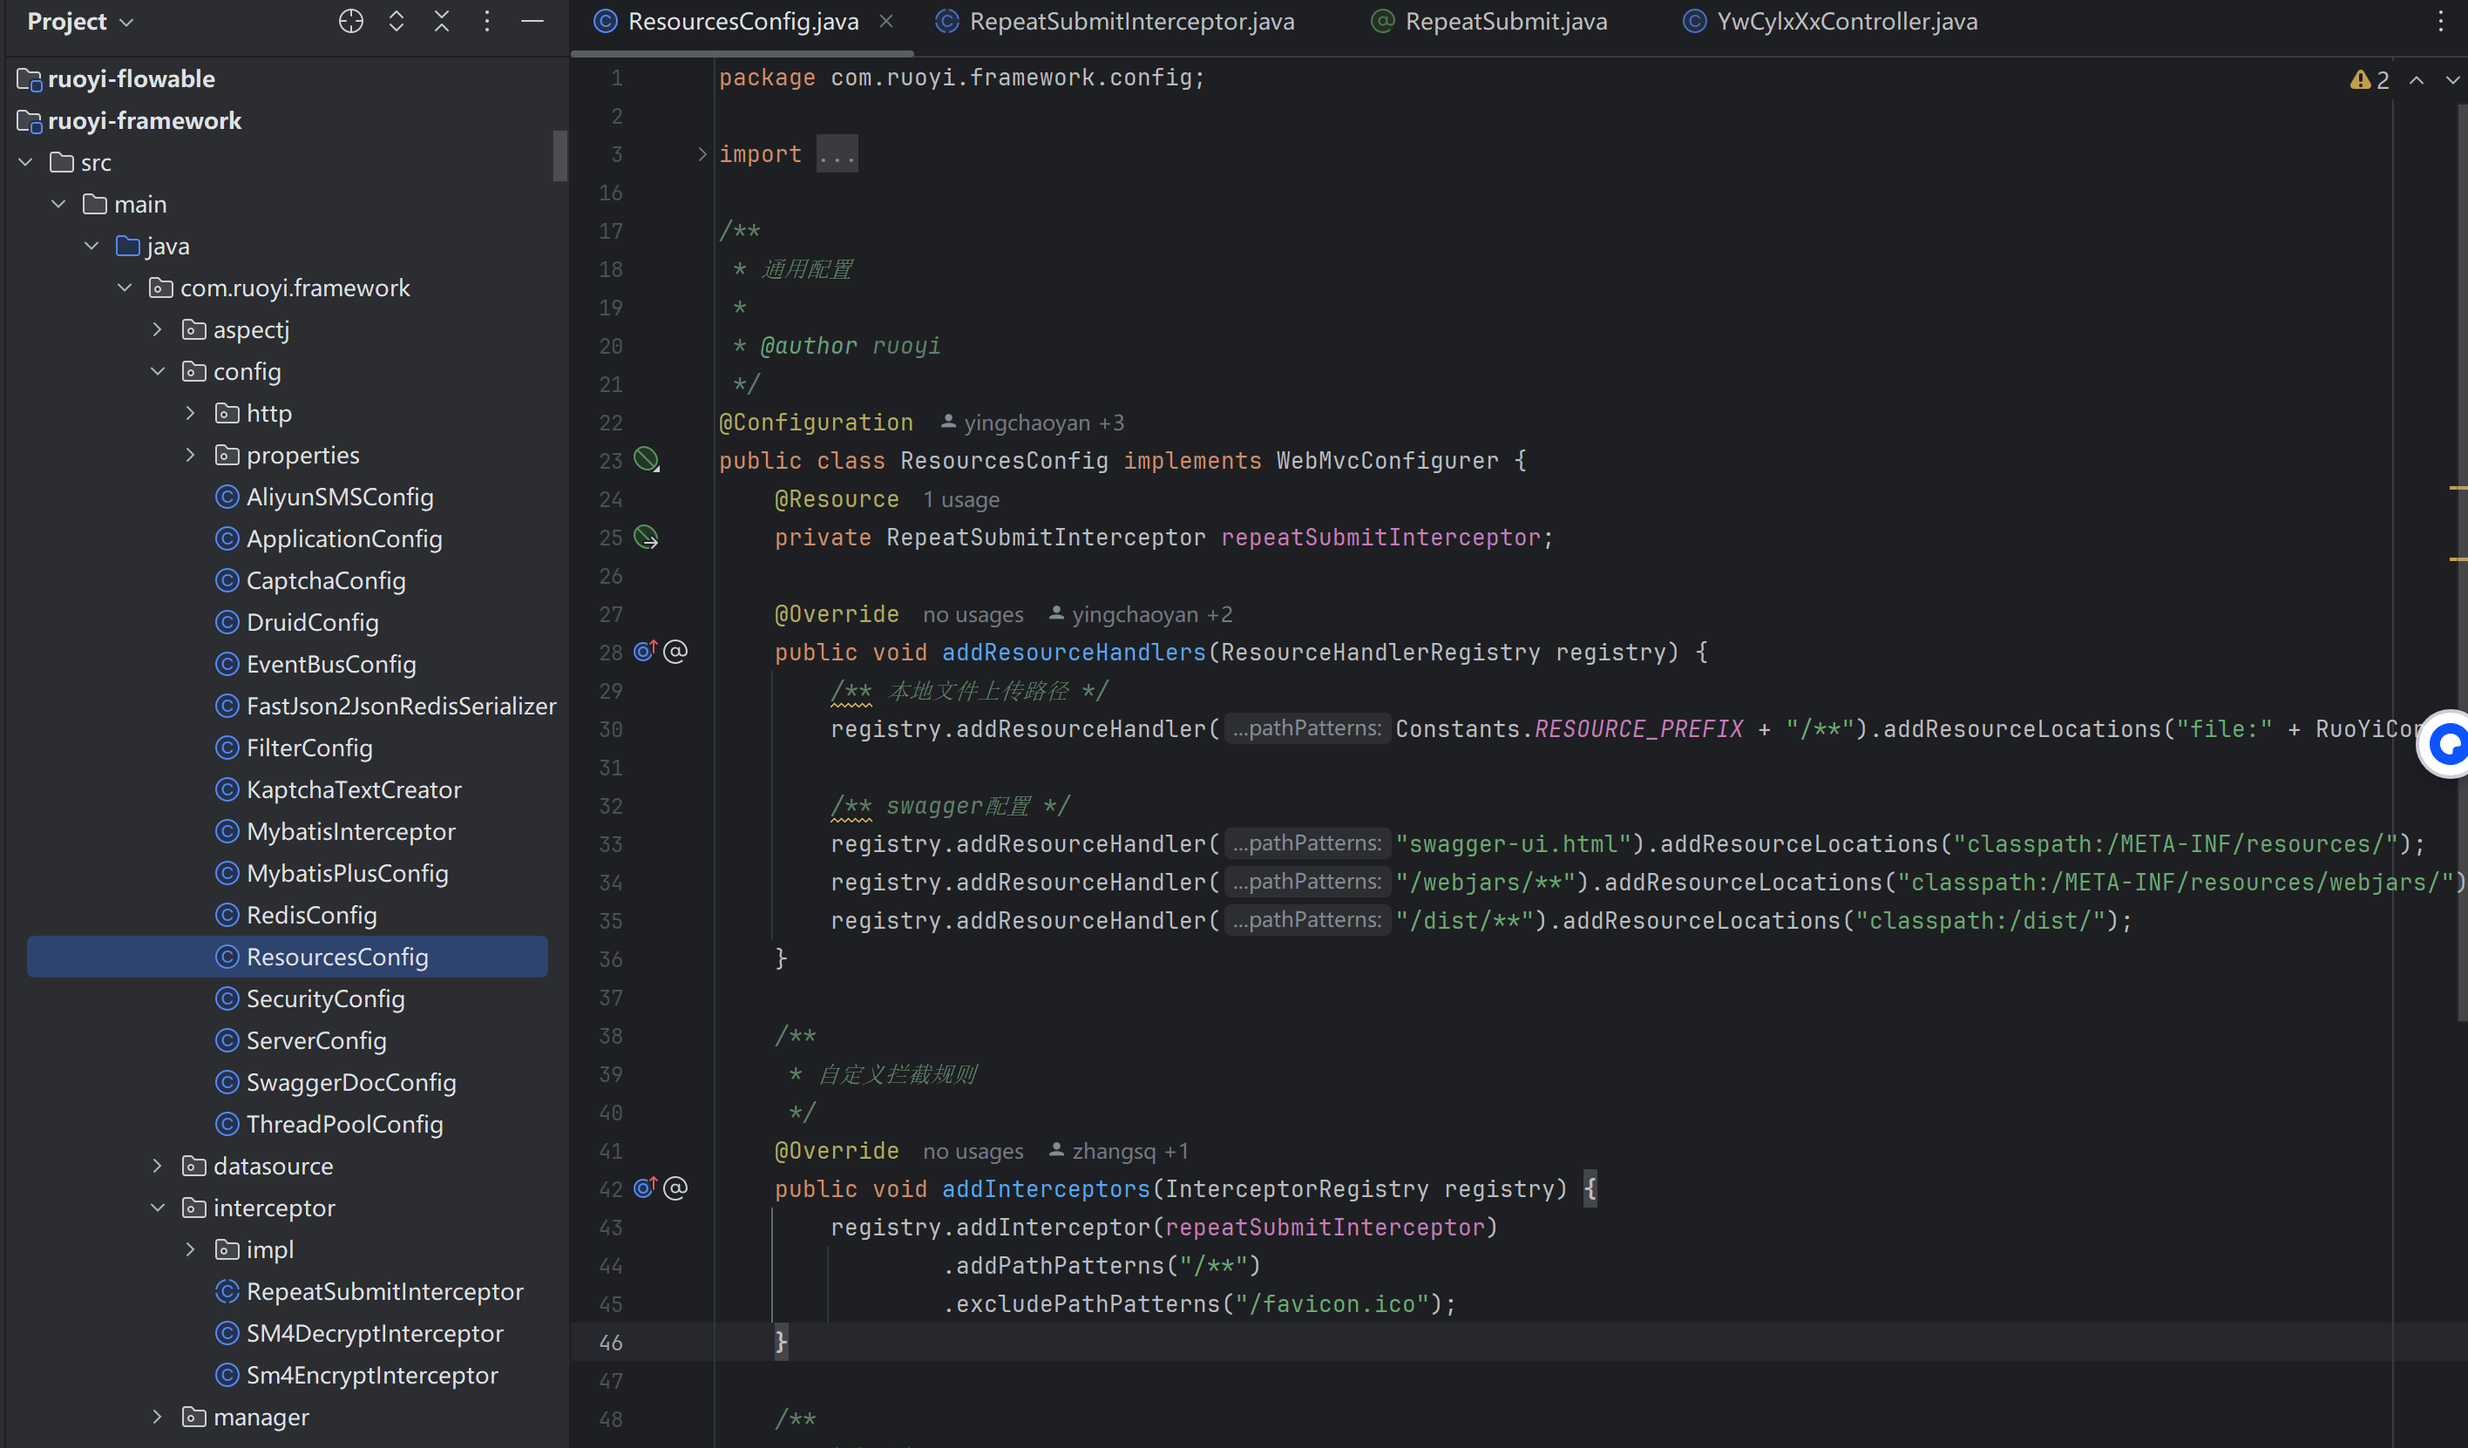Click the Spring bean gutter icon on line 23
The image size is (2468, 1448).
coord(647,459)
